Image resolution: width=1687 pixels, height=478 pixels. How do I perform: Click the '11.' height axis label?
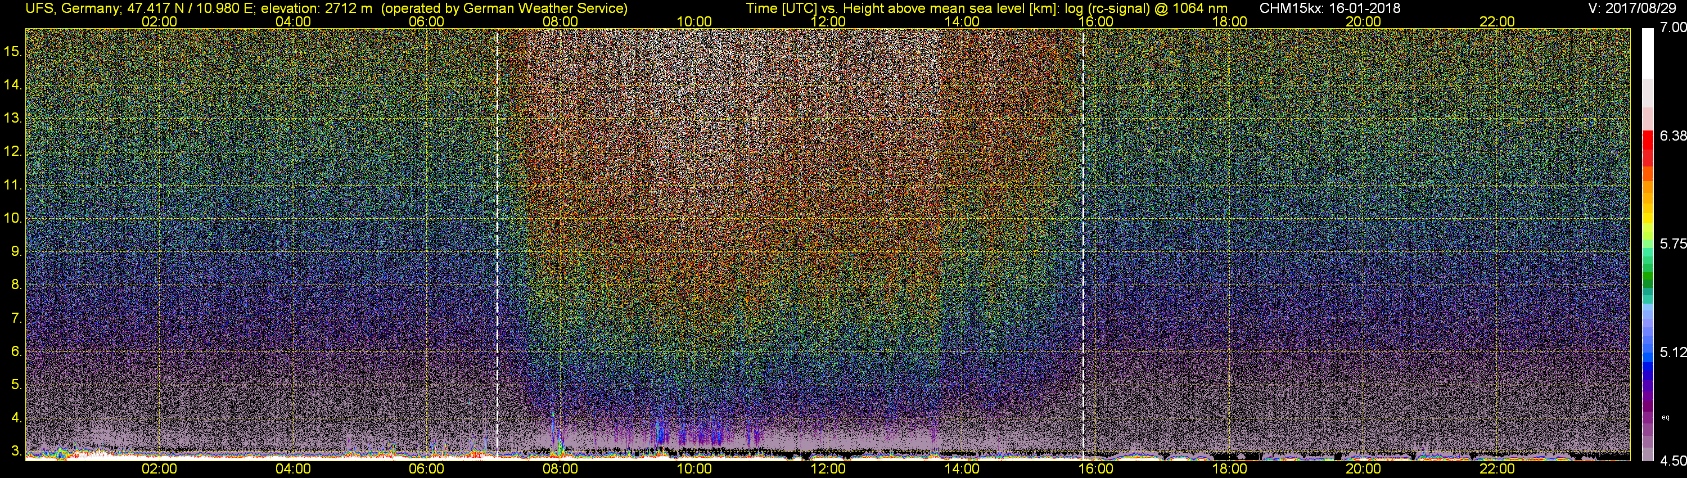13,184
